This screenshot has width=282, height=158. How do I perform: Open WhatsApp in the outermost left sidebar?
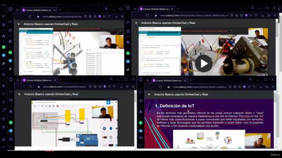(x=4, y=47)
